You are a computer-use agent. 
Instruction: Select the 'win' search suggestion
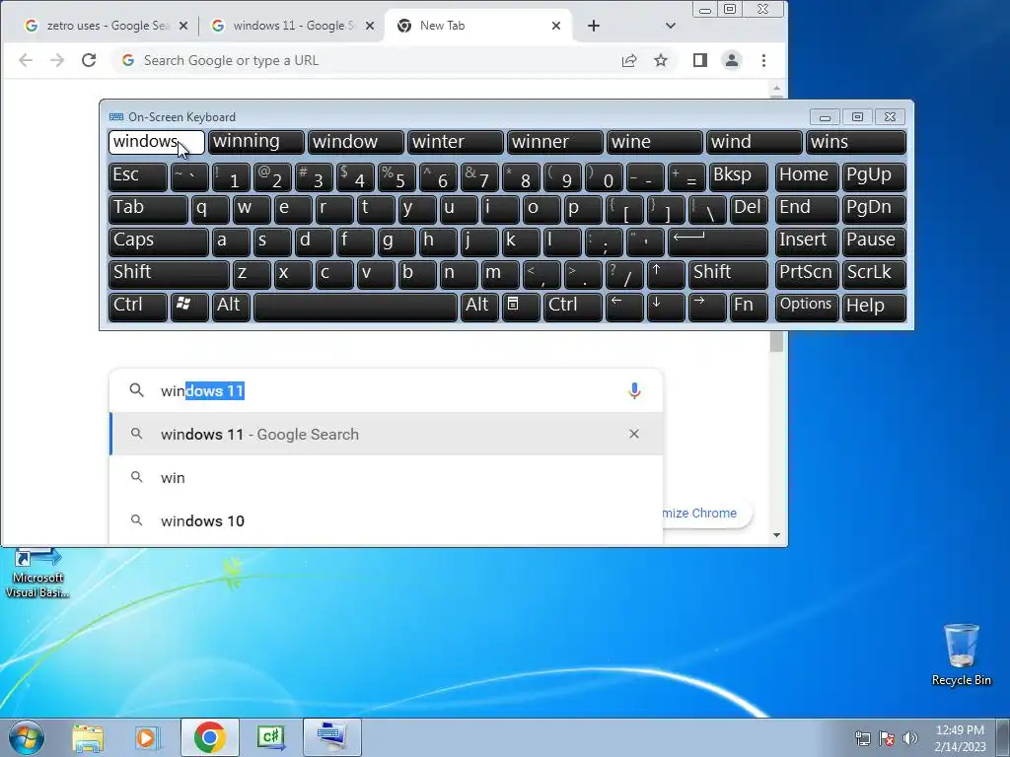(387, 478)
